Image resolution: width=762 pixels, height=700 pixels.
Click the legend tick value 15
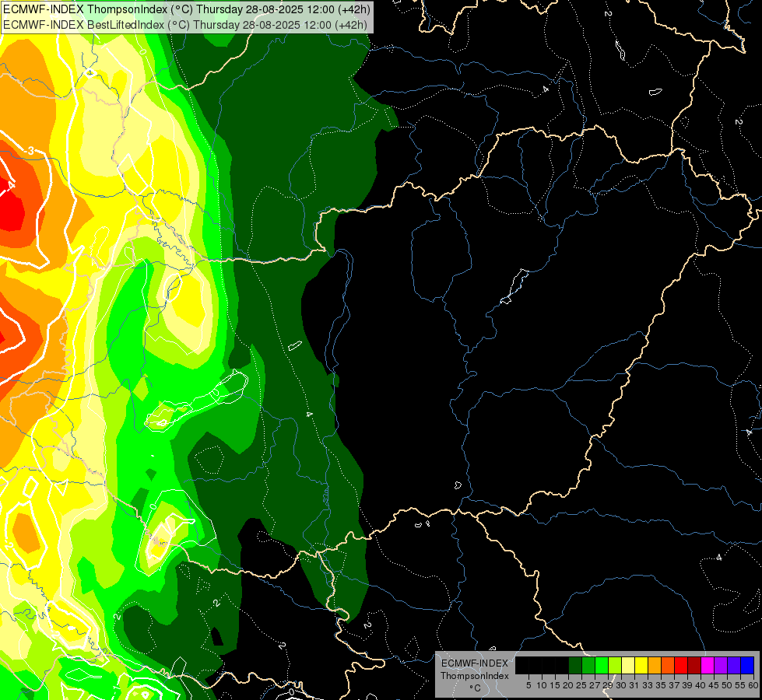click(x=555, y=685)
